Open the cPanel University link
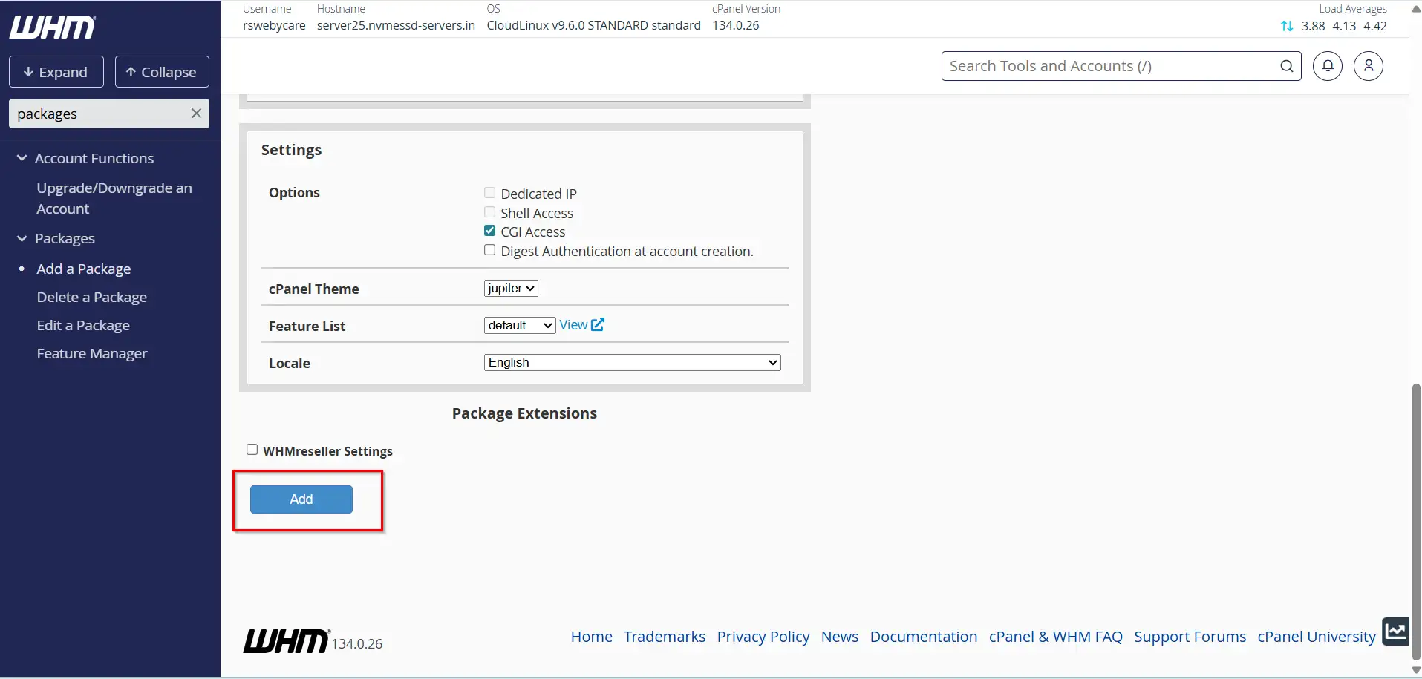The image size is (1422, 679). [1317, 637]
